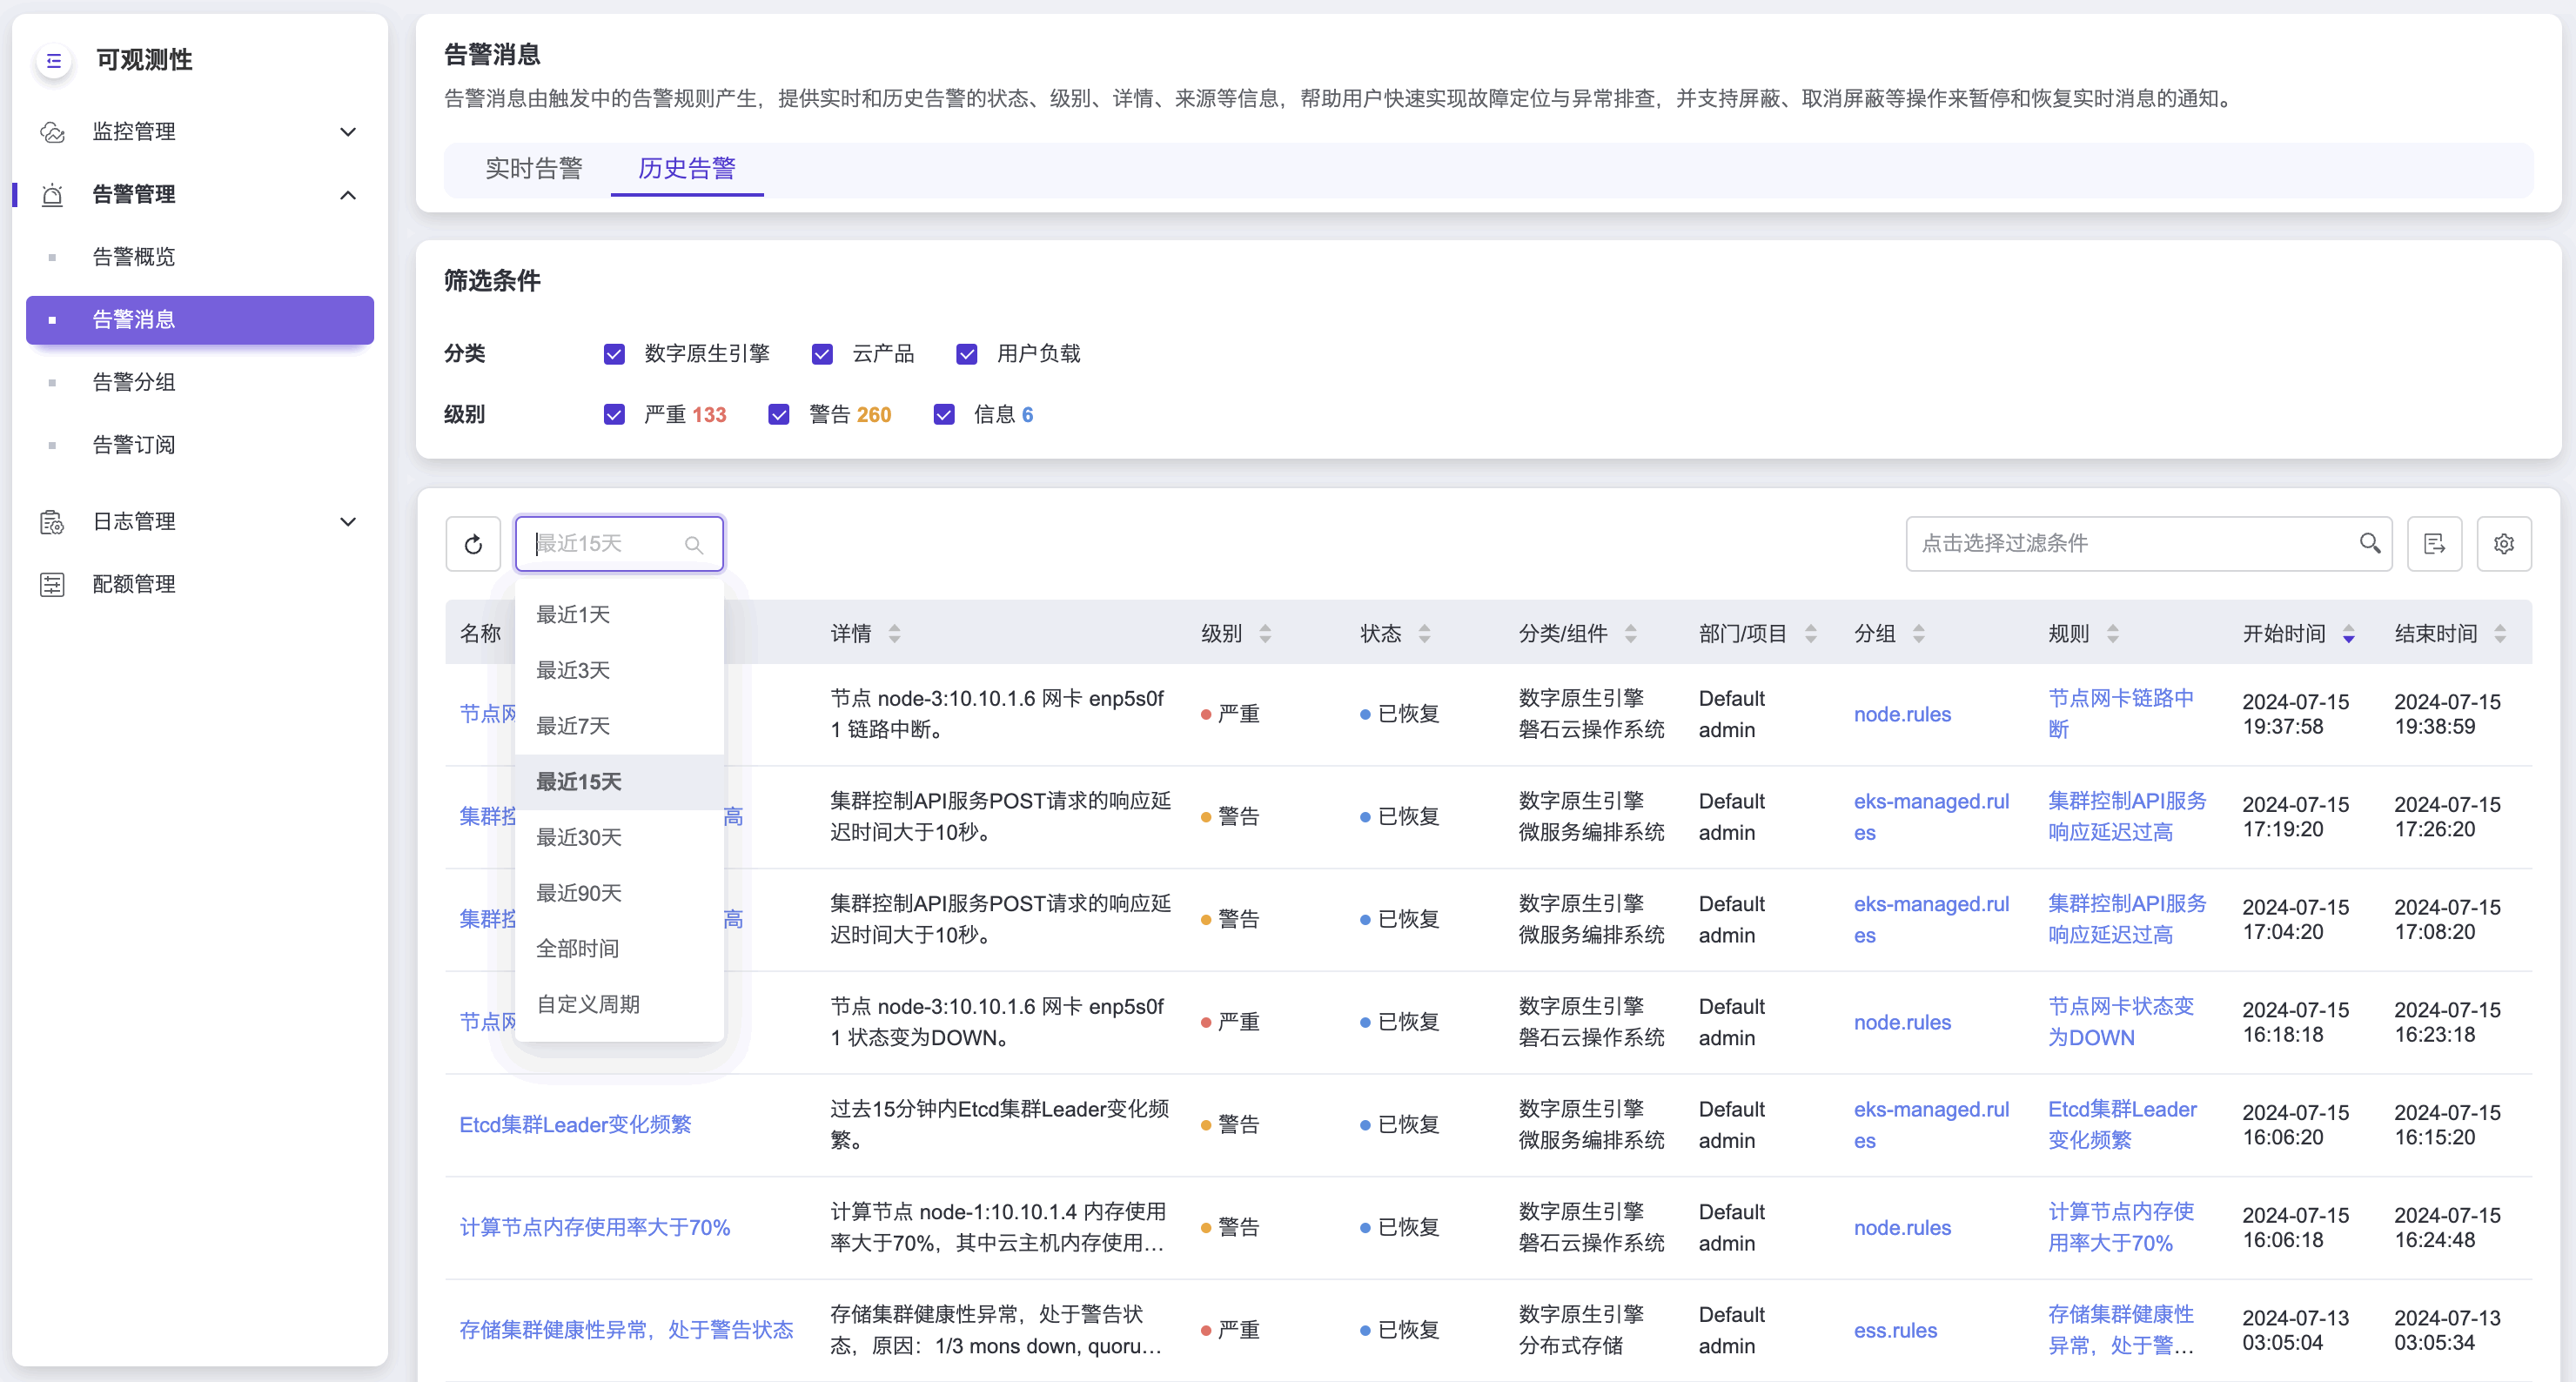Switch to the 实时告警 tab

(x=533, y=169)
